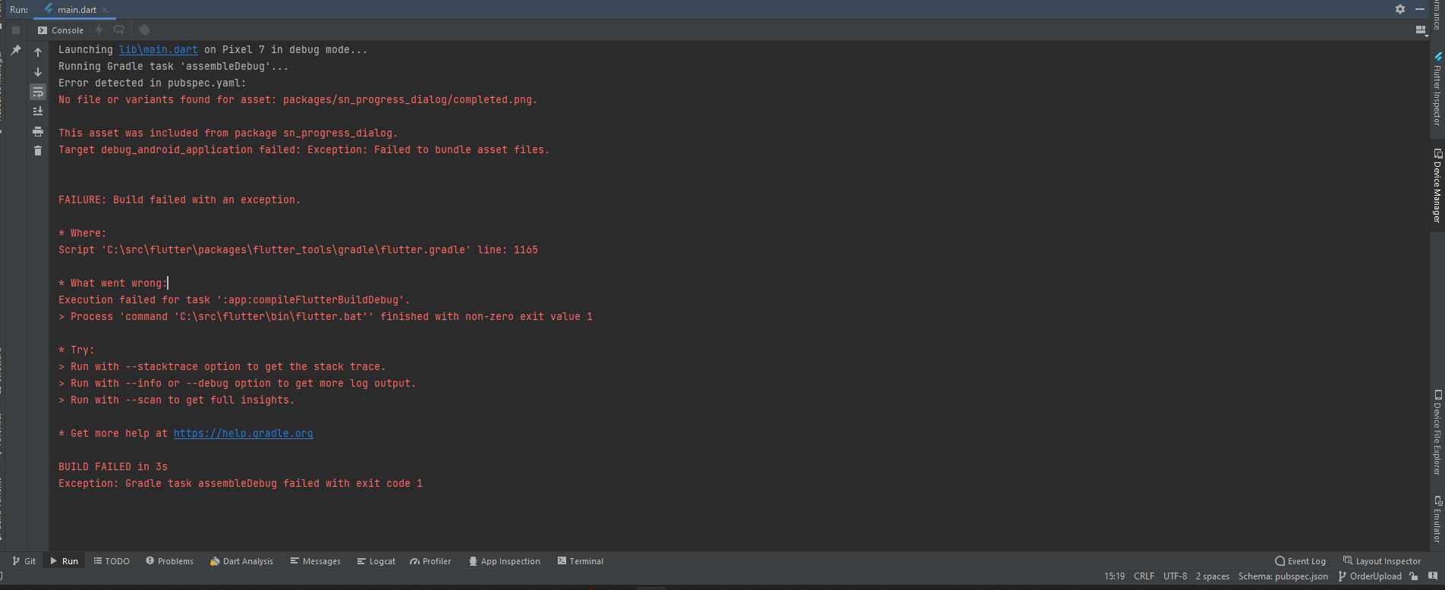The image size is (1445, 590).
Task: Open Schema: pubspec.json selector
Action: tap(1283, 576)
